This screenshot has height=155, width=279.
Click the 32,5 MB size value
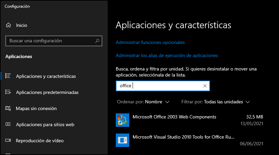point(254,117)
